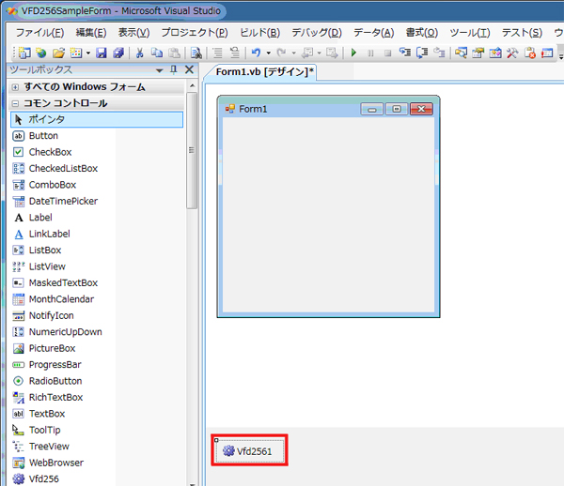Click the Step Into icon

coord(405,53)
